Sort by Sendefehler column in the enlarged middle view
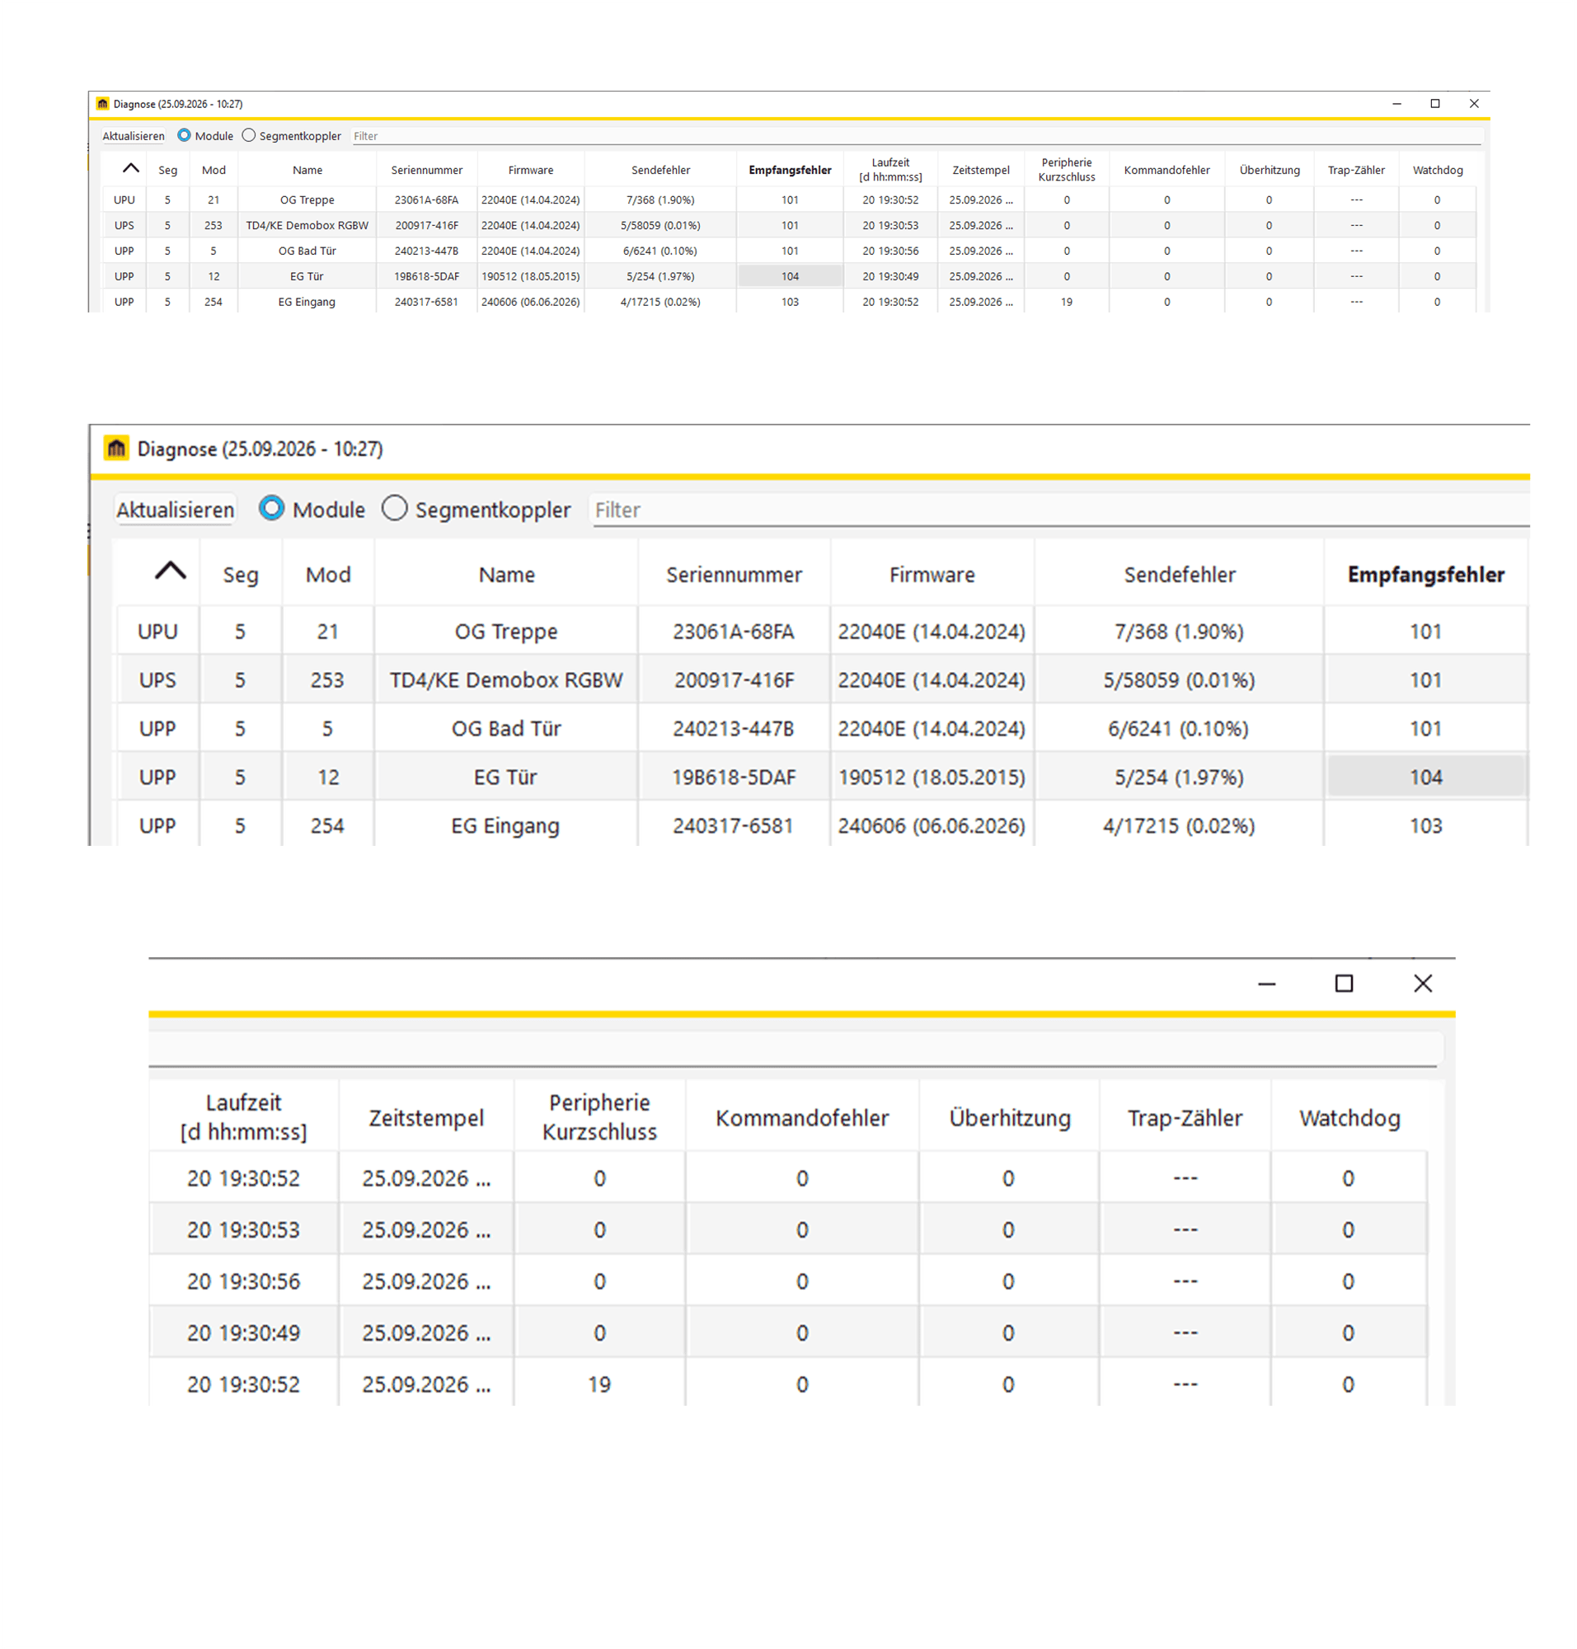1577x1649 pixels. pyautogui.click(x=1180, y=575)
